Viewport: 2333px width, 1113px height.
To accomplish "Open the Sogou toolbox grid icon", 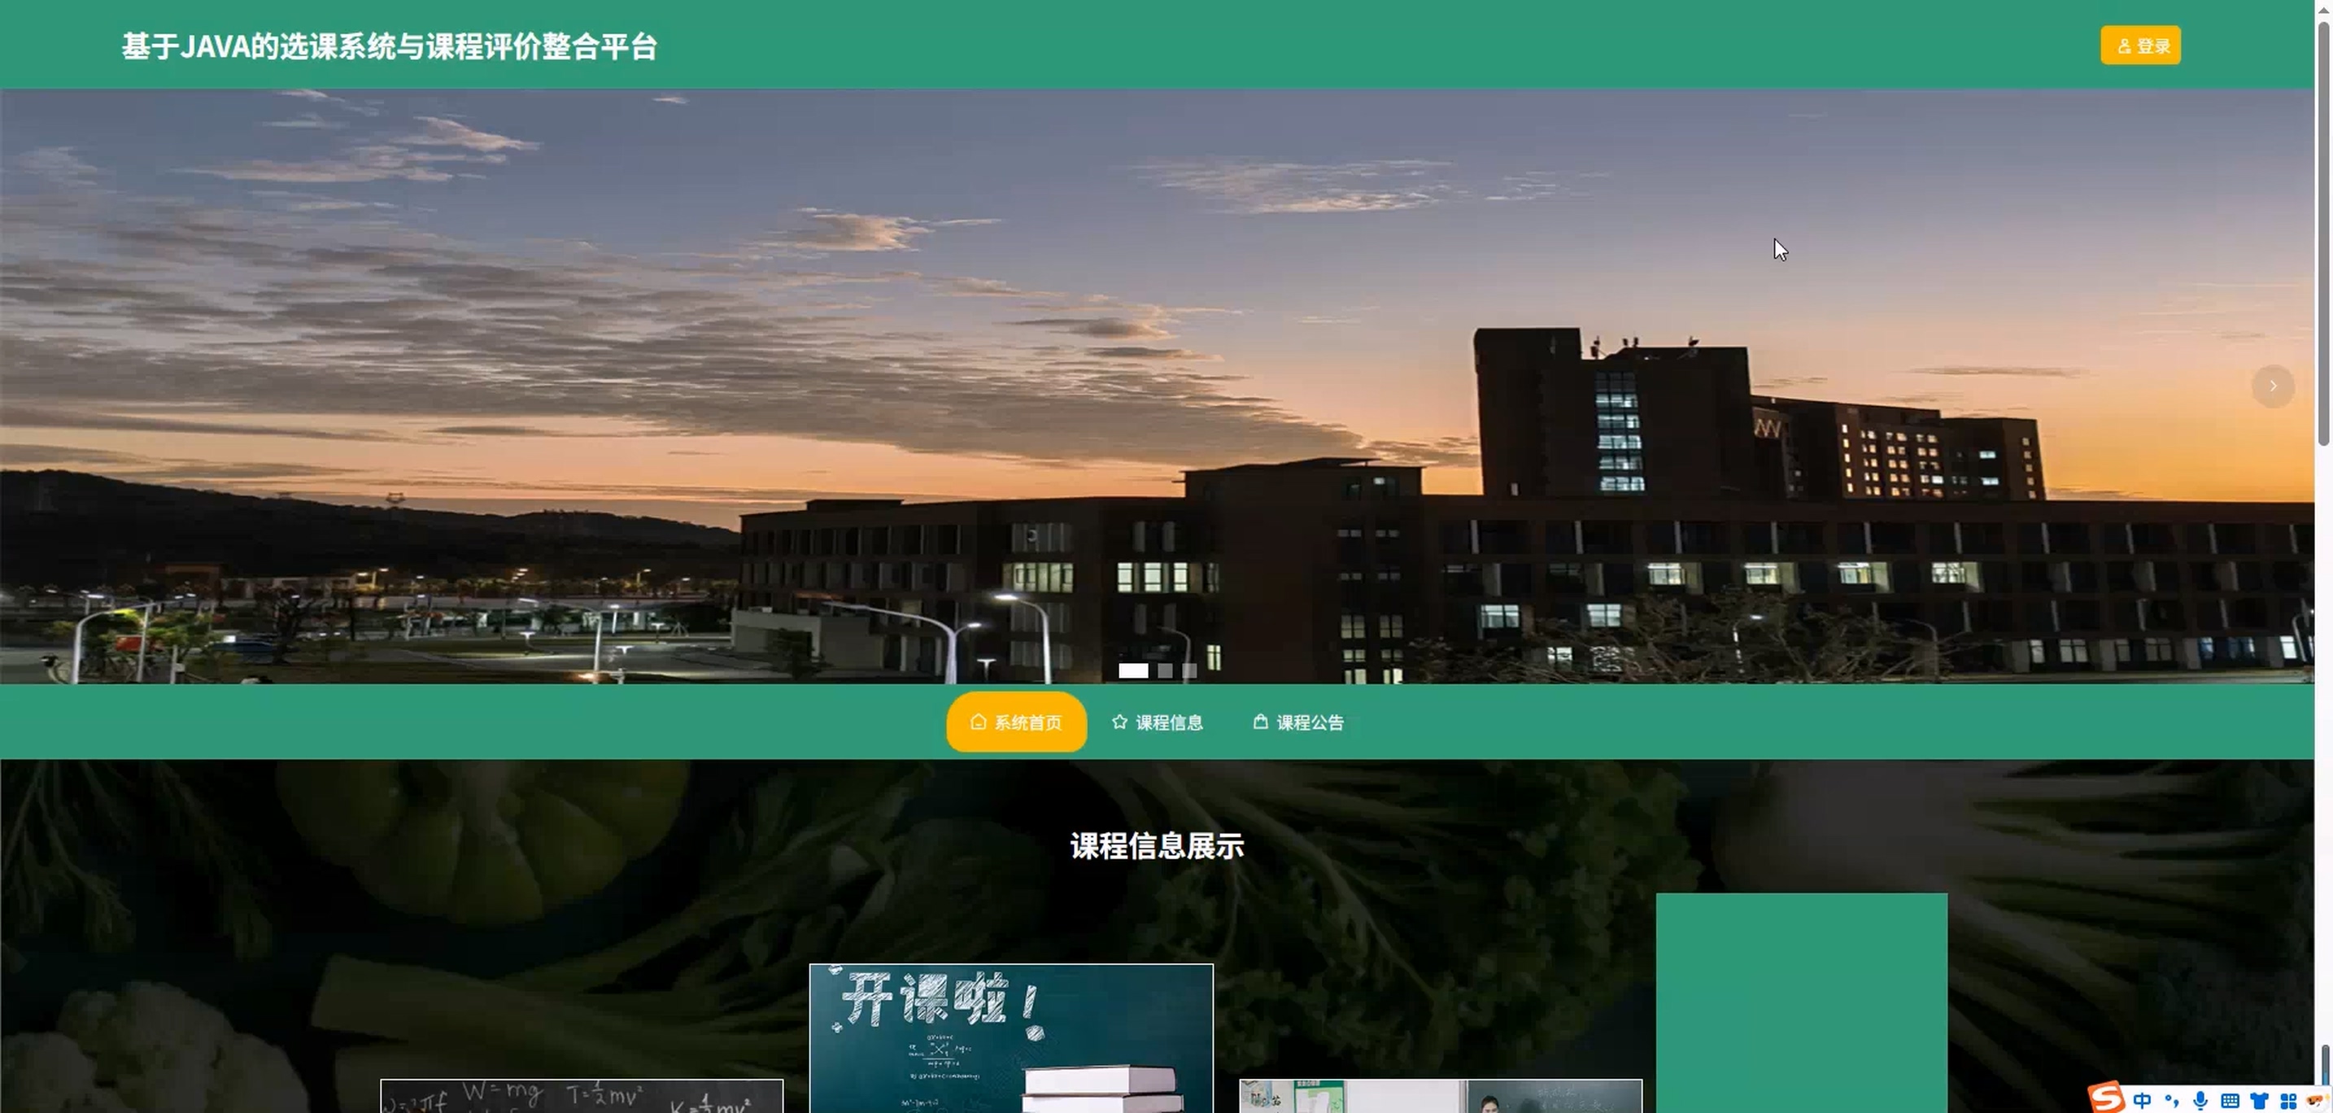I will point(2287,1100).
